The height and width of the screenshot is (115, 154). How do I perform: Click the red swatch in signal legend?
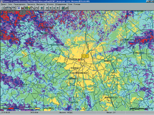click(11, 108)
